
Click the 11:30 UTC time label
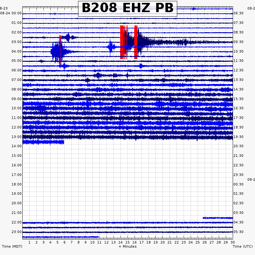point(238,61)
